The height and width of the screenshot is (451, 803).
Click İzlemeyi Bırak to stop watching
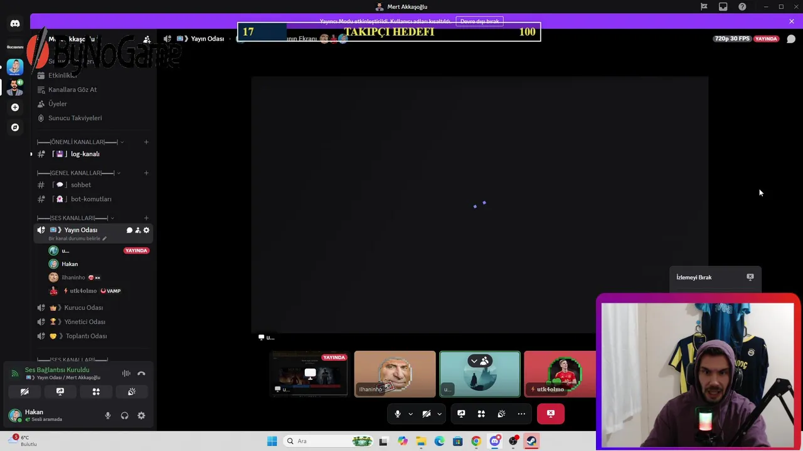715,277
